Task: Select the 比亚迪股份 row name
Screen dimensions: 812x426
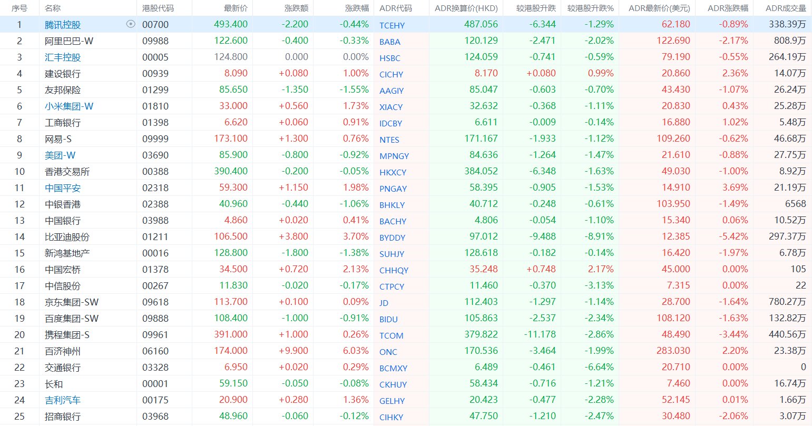Action: (67, 237)
